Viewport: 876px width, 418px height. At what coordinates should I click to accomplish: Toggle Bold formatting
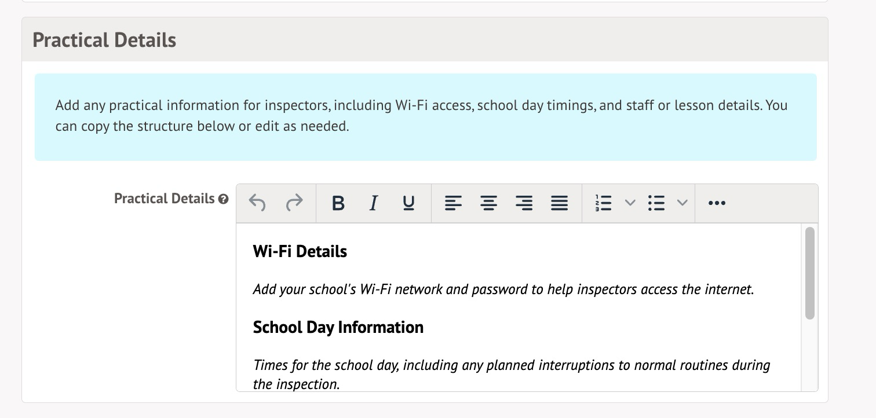coord(338,203)
